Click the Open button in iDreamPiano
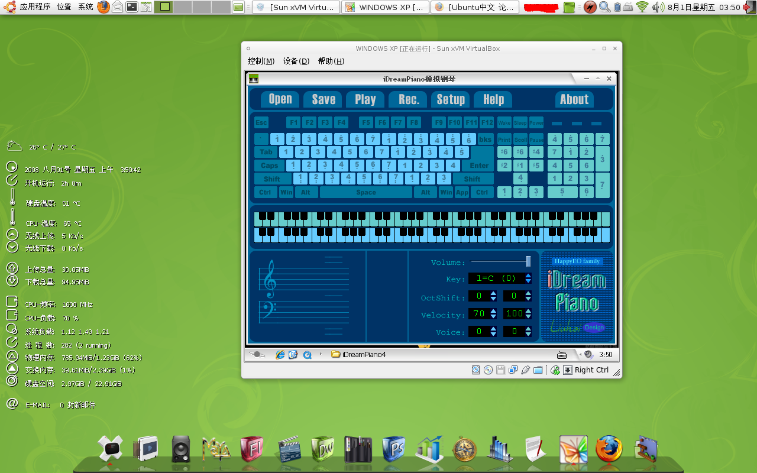Image resolution: width=757 pixels, height=473 pixels. 280,99
